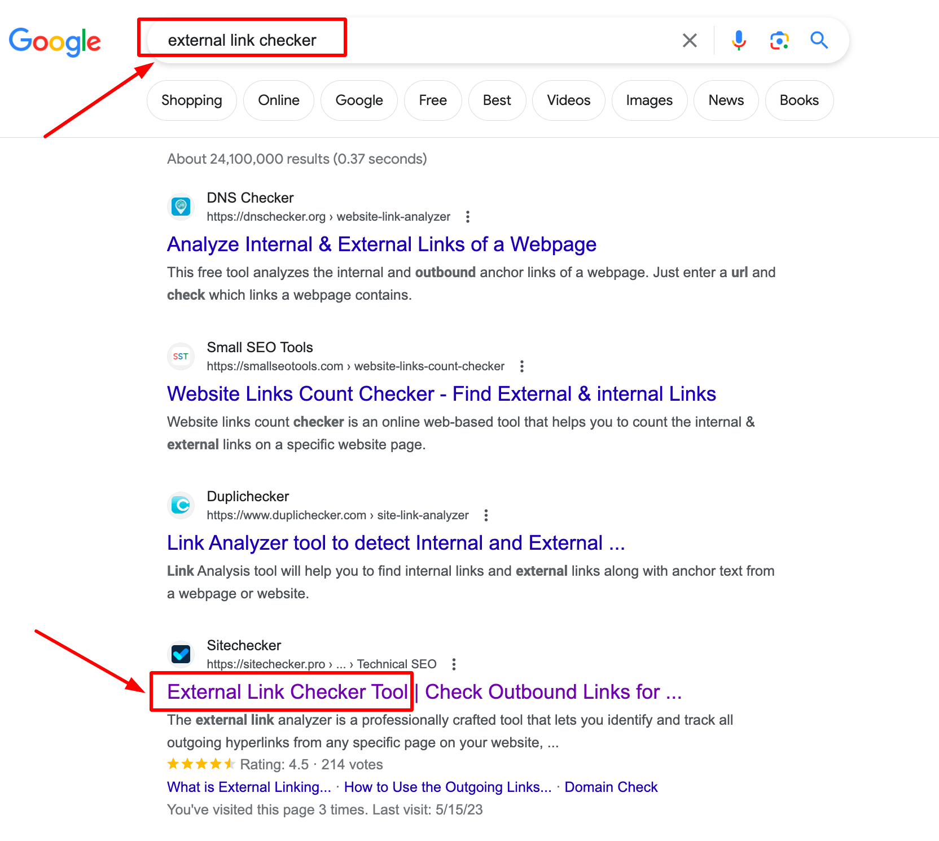This screenshot has width=939, height=841.
Task: Start voice search with microphone icon
Action: click(x=739, y=40)
